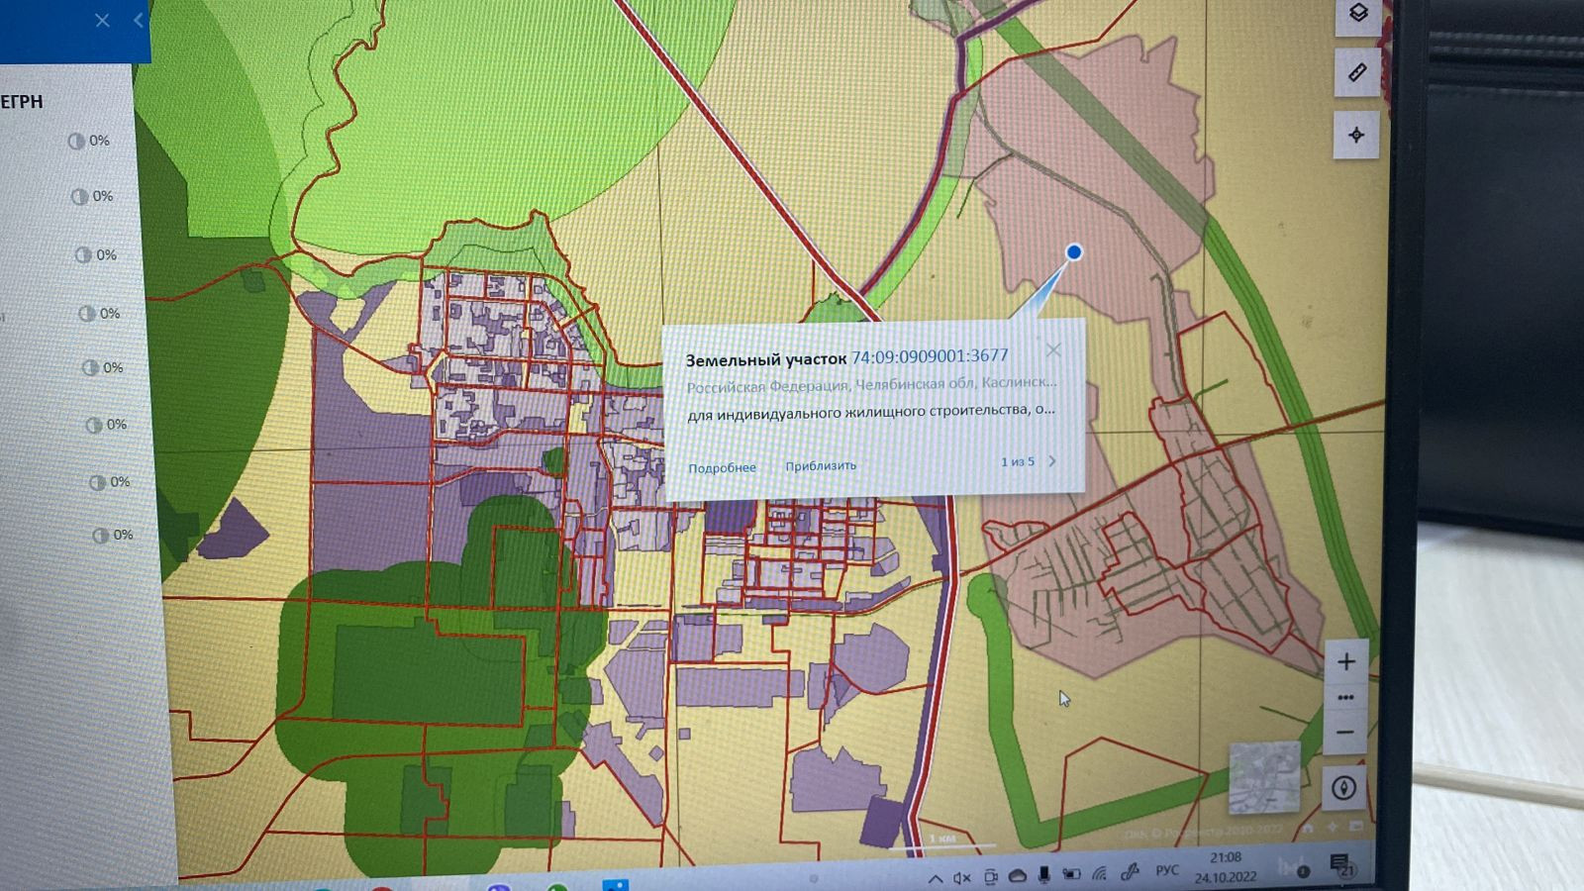This screenshot has width=1584, height=891.
Task: Click the pen workspace tray icon
Action: [x=1129, y=872]
